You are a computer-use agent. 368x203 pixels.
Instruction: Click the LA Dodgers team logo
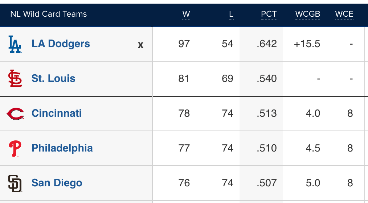pyautogui.click(x=15, y=44)
